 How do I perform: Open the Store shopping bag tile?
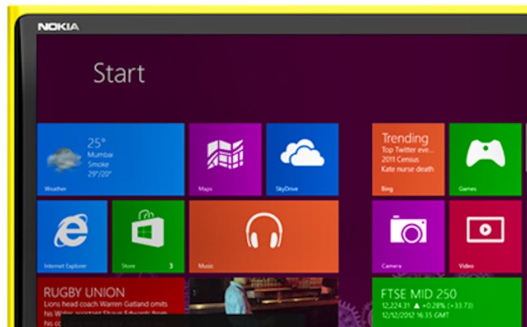(148, 230)
